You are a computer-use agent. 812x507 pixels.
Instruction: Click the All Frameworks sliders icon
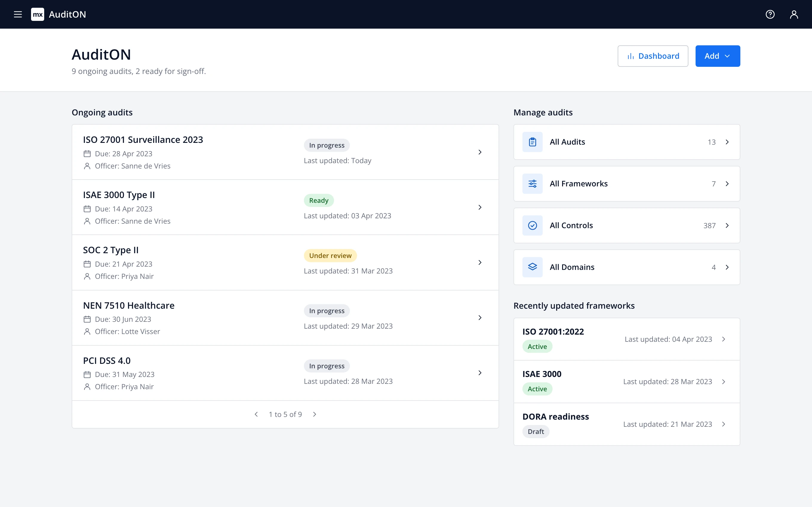pyautogui.click(x=533, y=184)
